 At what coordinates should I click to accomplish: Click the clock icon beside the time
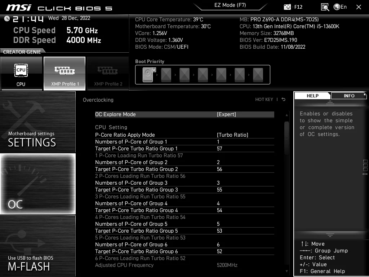pos(7,19)
